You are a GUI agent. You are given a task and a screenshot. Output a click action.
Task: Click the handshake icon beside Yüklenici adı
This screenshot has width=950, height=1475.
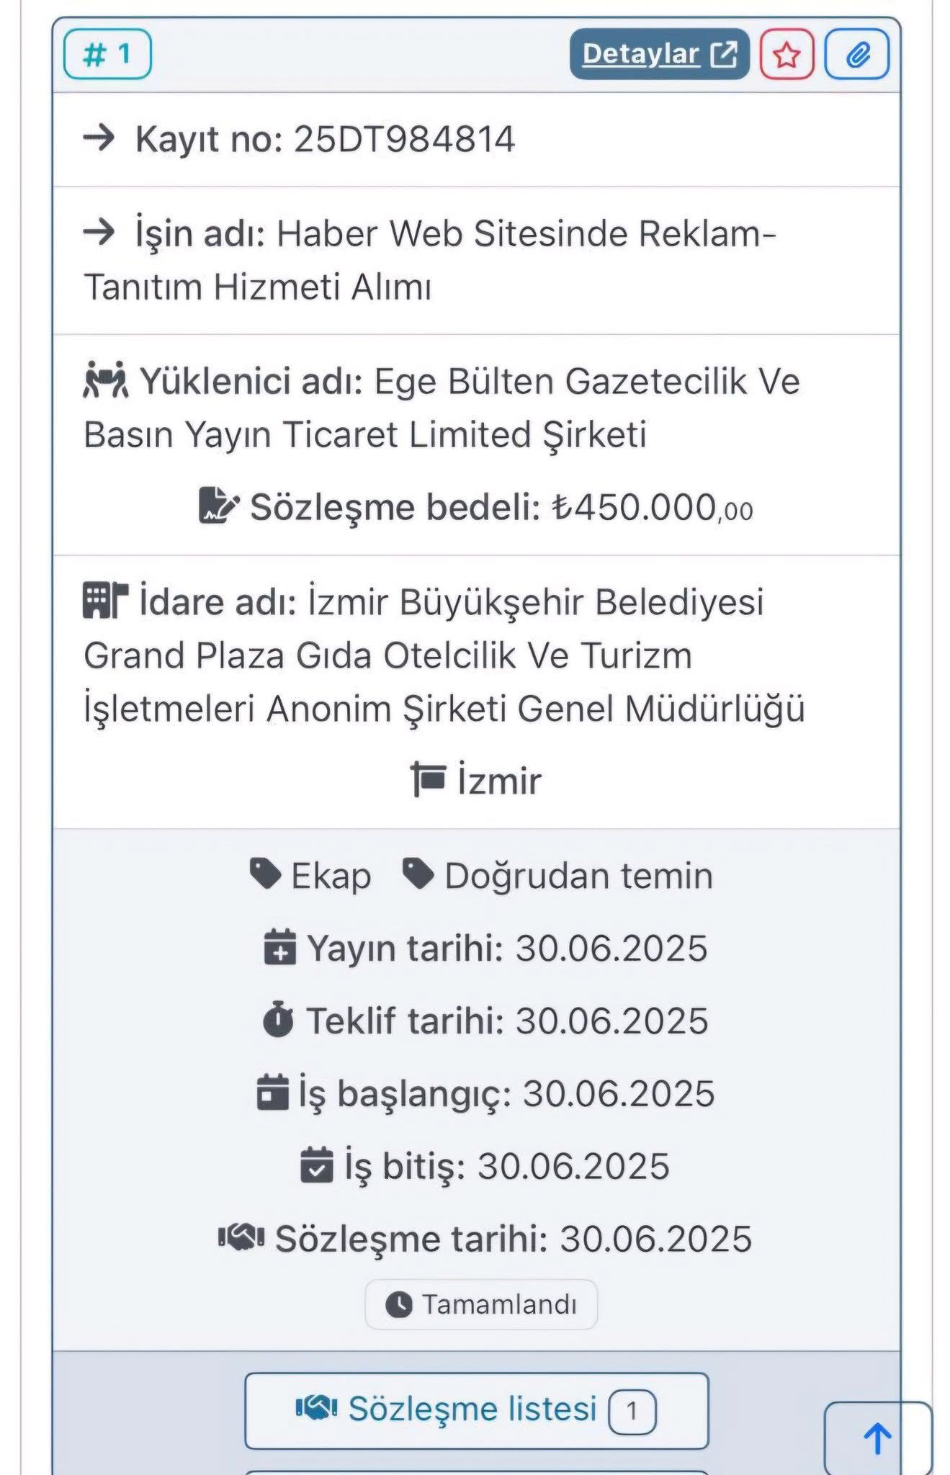pyautogui.click(x=105, y=380)
